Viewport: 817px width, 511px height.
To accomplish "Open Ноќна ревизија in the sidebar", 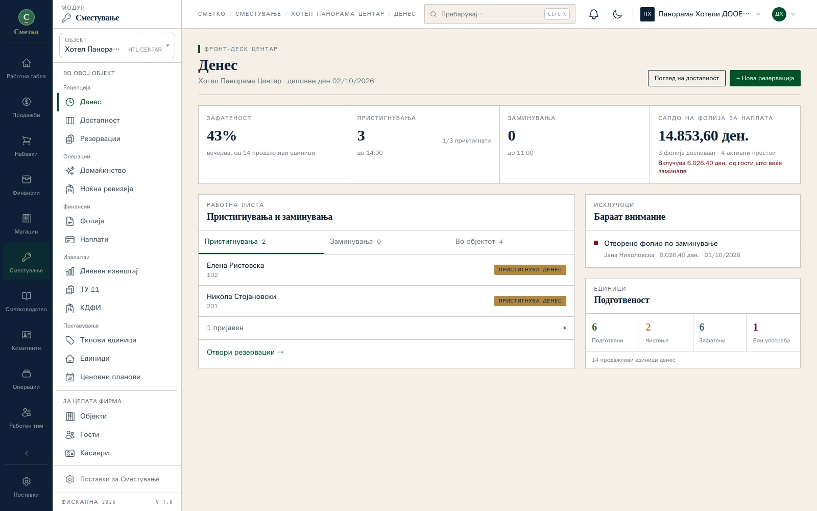I will (x=117, y=189).
